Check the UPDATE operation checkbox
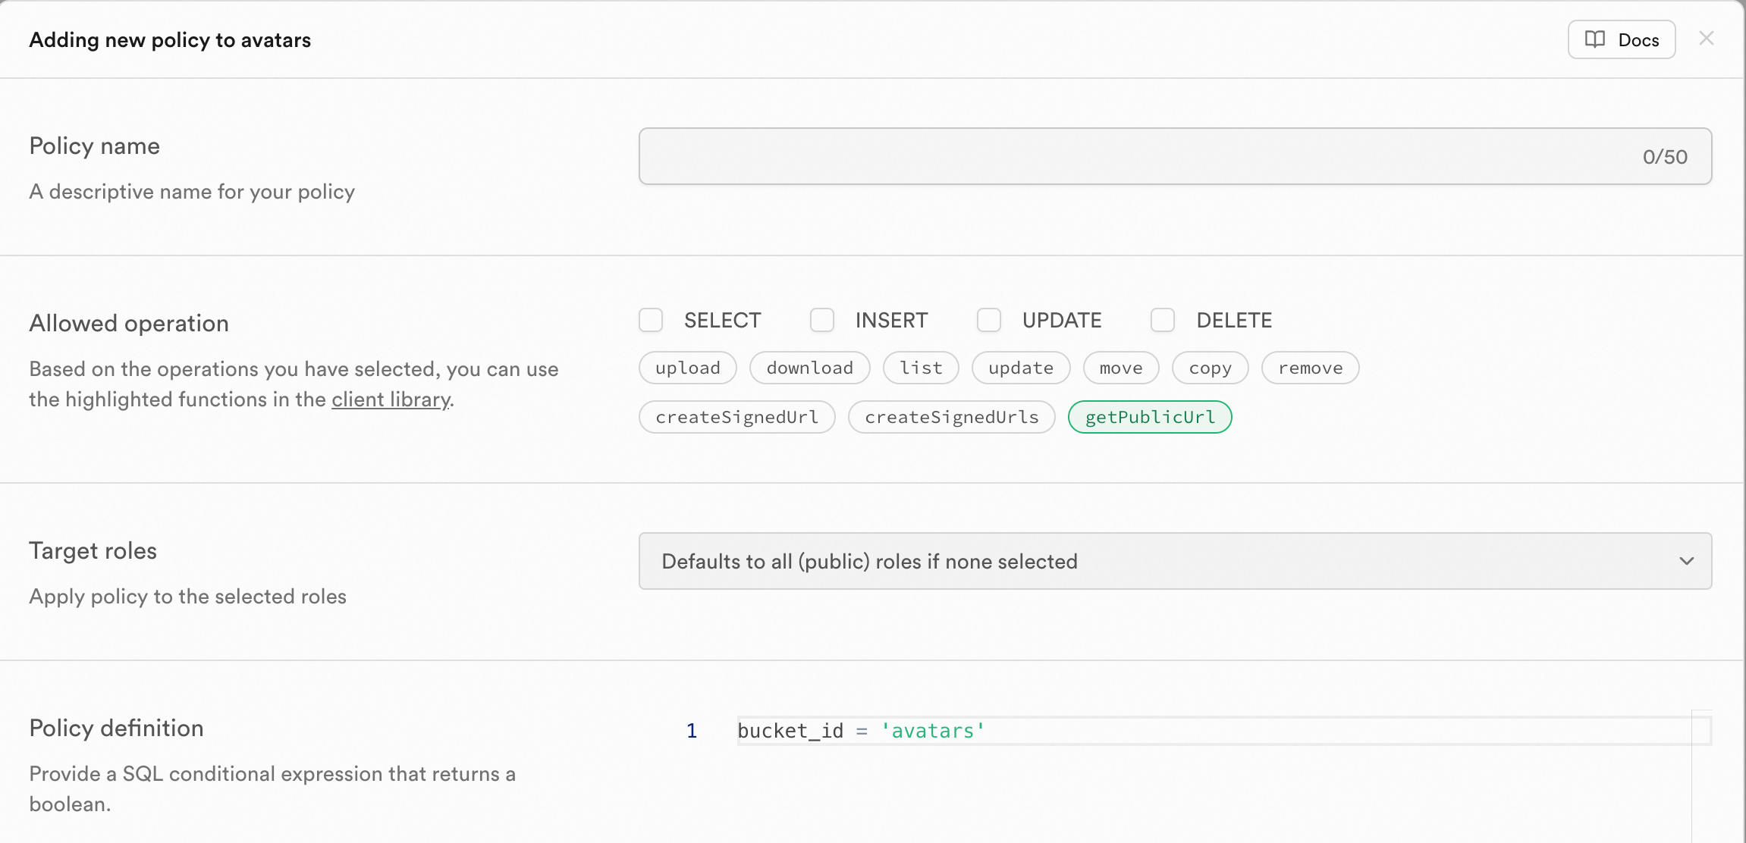This screenshot has width=1746, height=843. click(989, 320)
